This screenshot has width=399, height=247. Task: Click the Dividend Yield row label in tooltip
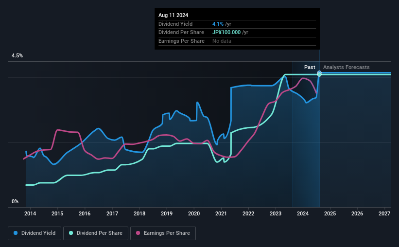point(175,24)
